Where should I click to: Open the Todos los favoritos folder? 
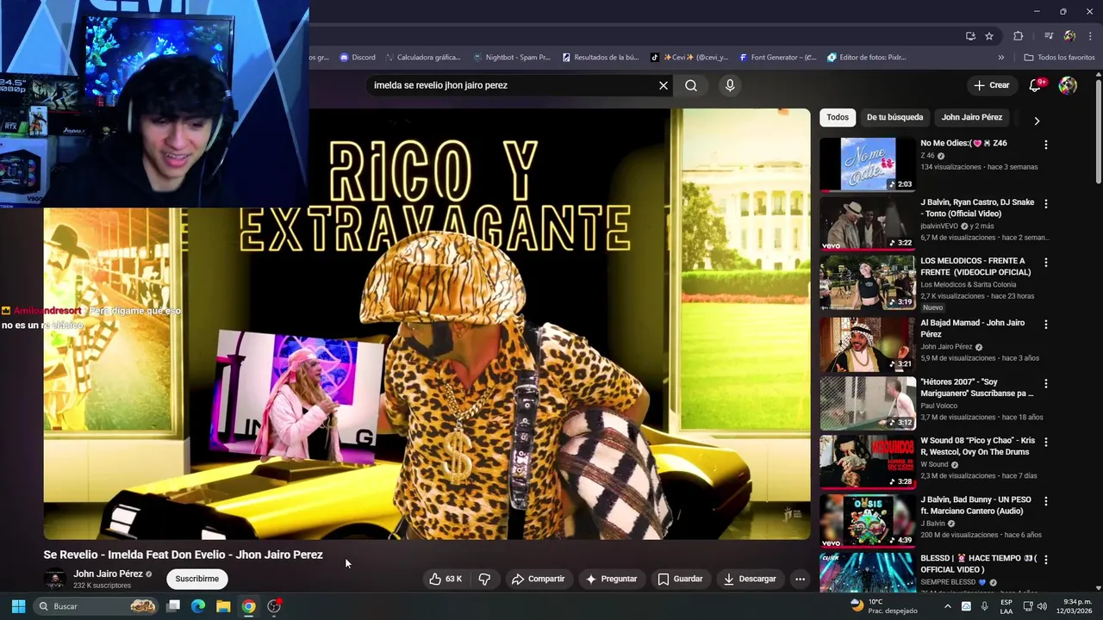click(1059, 58)
